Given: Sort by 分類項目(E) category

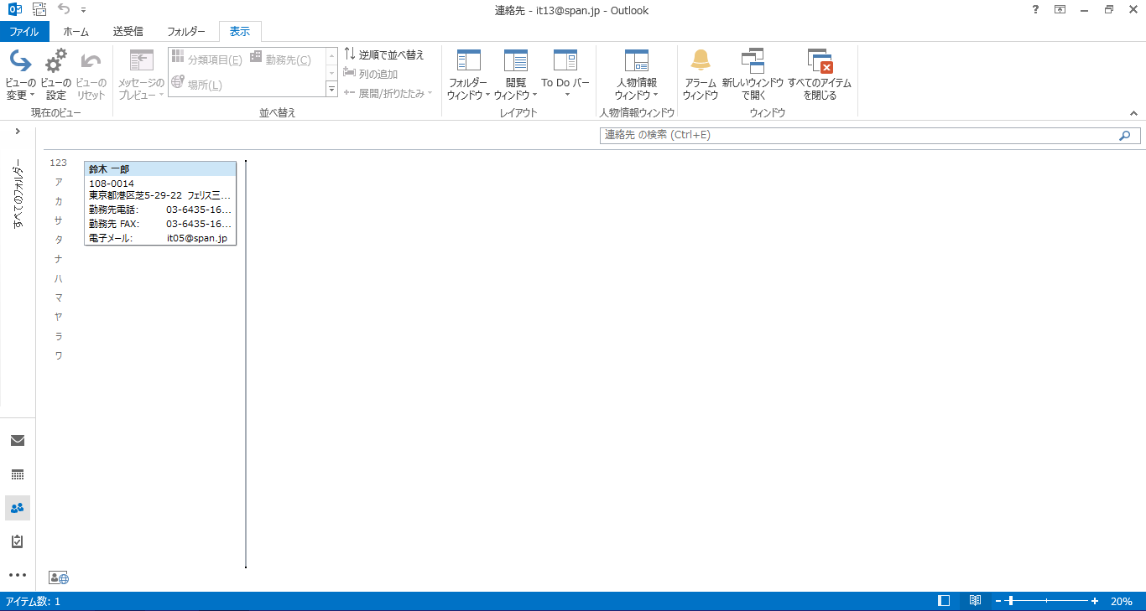Looking at the screenshot, I should pos(207,60).
